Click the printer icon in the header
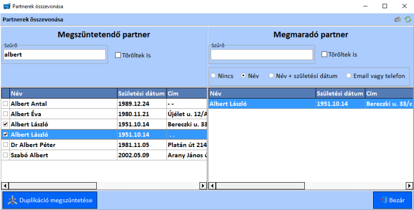 coord(397,19)
